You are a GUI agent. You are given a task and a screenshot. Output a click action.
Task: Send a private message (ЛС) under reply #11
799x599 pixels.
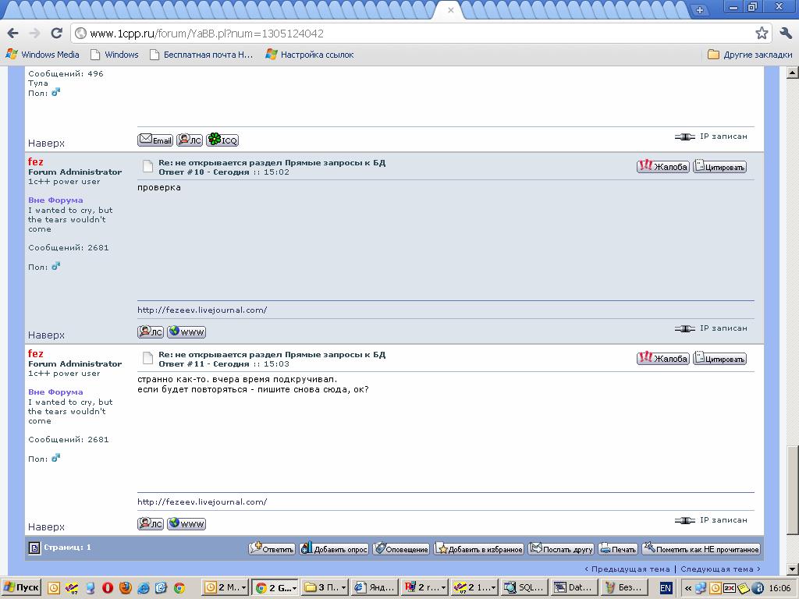[x=151, y=523]
